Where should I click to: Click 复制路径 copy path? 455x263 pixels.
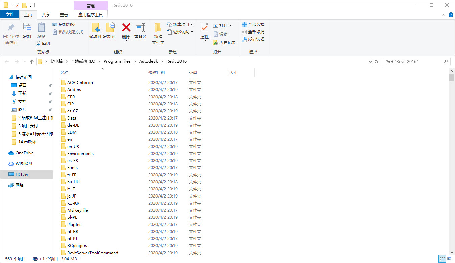click(64, 25)
